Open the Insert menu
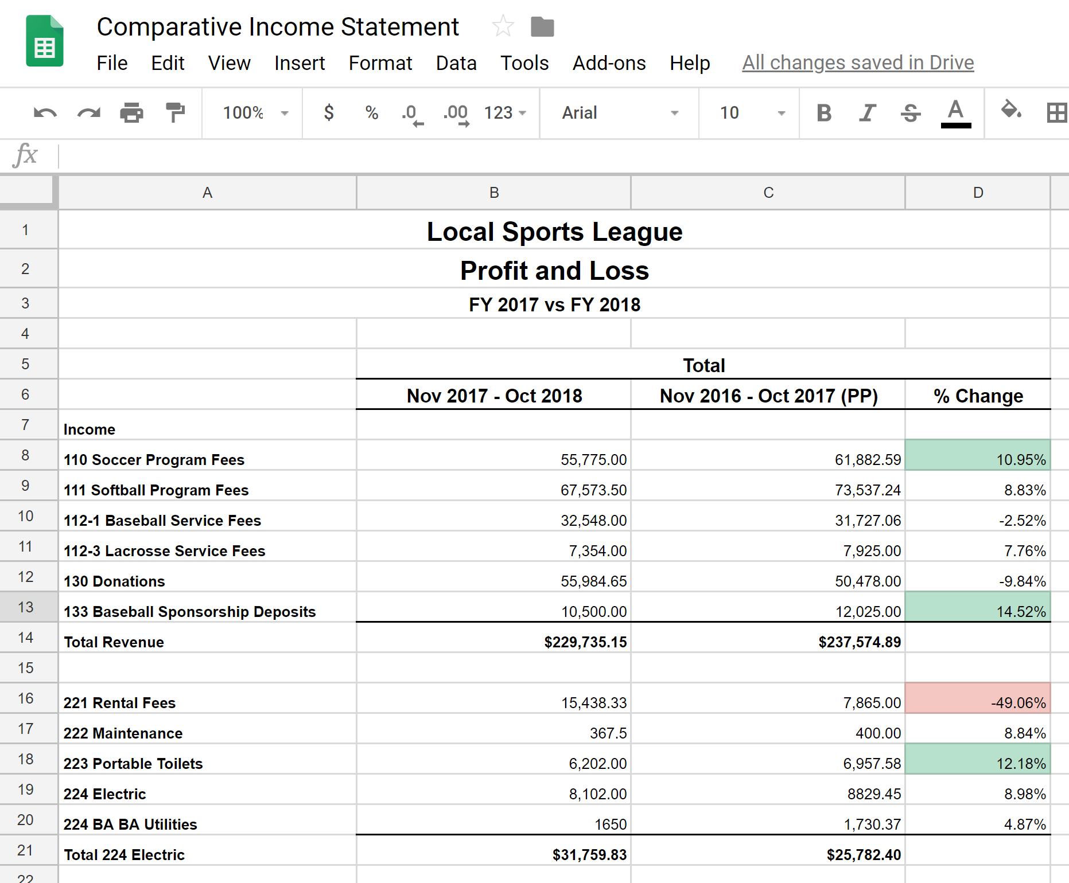This screenshot has width=1069, height=883. [300, 63]
